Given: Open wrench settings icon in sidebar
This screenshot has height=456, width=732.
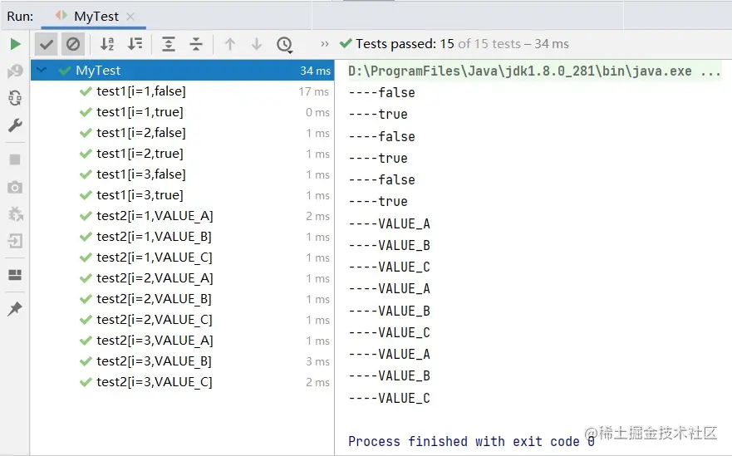Looking at the screenshot, I should pyautogui.click(x=15, y=125).
